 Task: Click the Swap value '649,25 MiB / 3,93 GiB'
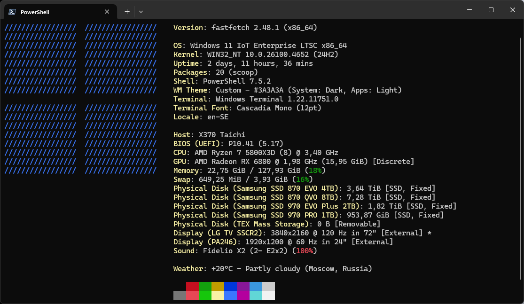point(243,179)
